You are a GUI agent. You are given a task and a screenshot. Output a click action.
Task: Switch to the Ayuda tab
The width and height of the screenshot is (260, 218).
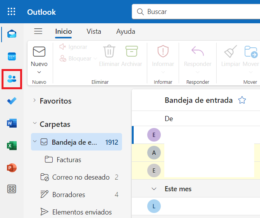pyautogui.click(x=126, y=31)
